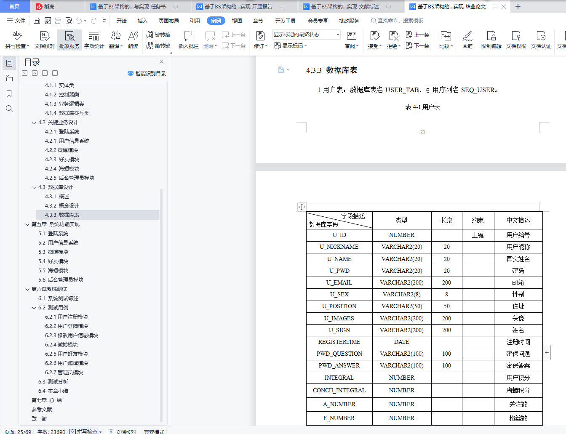This screenshot has width=566, height=434.
Task: Convert text with 繁转简 button
Action: click(158, 35)
